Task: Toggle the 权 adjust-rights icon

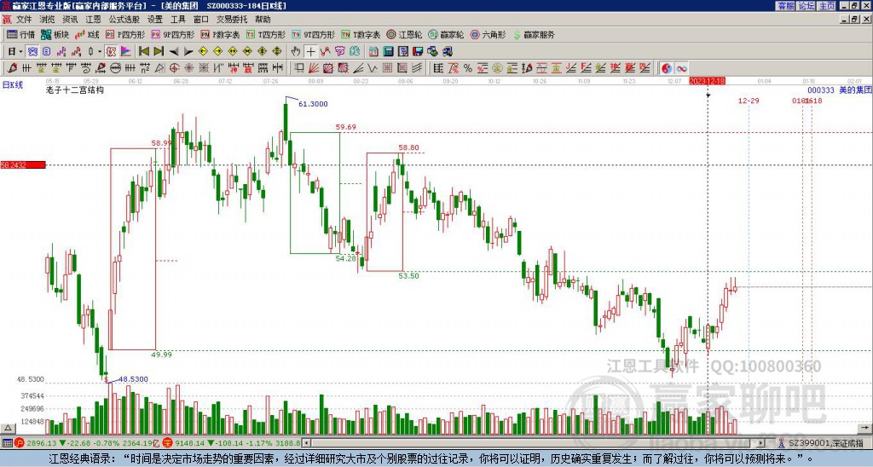Action: pyautogui.click(x=111, y=51)
